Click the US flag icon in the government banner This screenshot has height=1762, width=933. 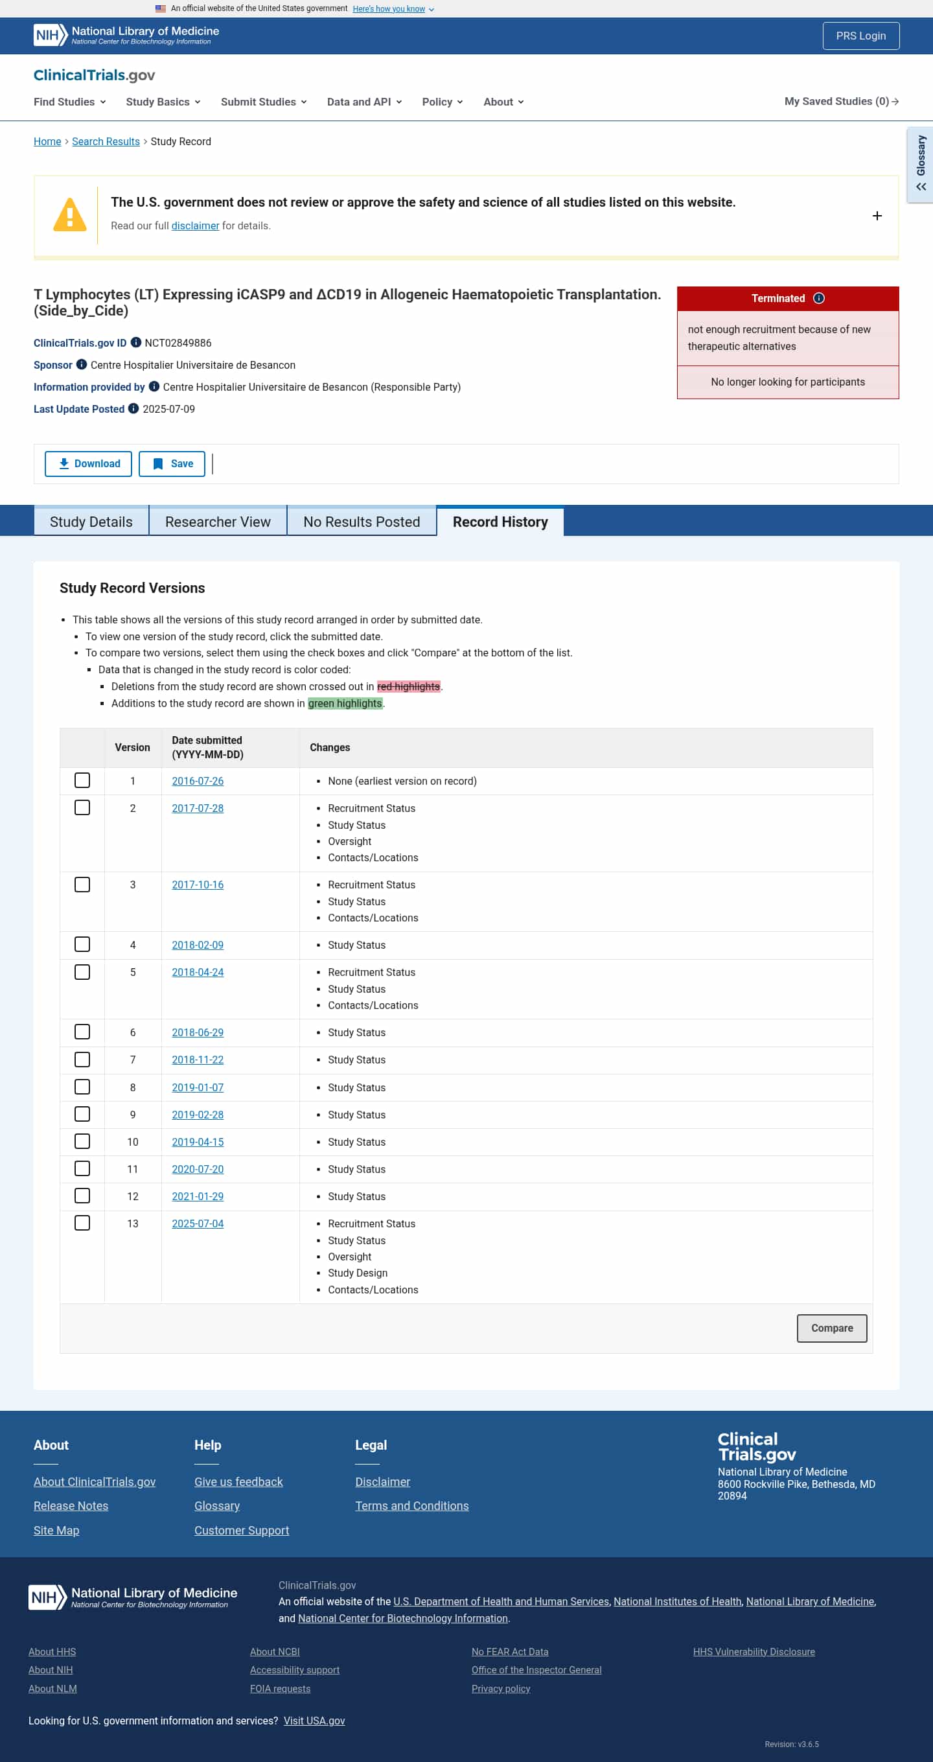pos(161,9)
